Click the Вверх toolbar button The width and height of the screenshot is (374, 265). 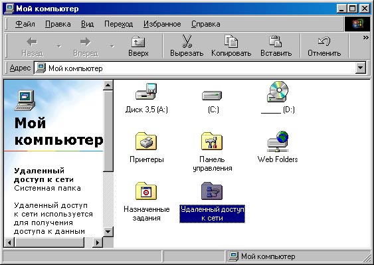[x=138, y=46]
